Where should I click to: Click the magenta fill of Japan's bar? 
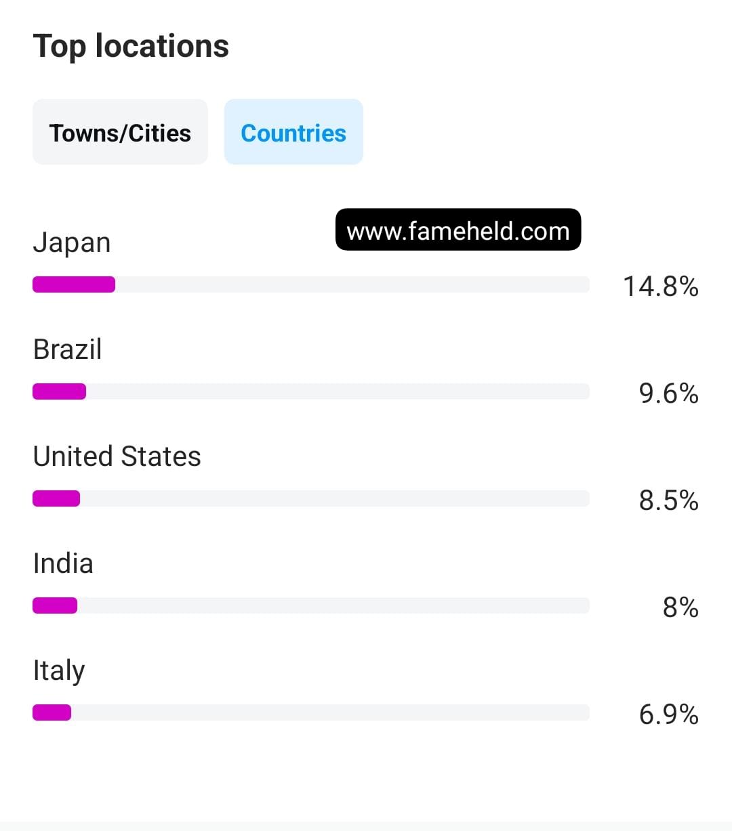click(74, 284)
